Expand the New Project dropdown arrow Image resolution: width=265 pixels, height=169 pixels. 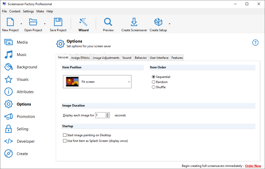(21, 24)
